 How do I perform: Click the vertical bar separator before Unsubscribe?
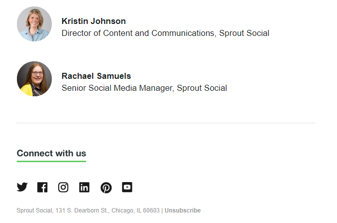coord(162,211)
